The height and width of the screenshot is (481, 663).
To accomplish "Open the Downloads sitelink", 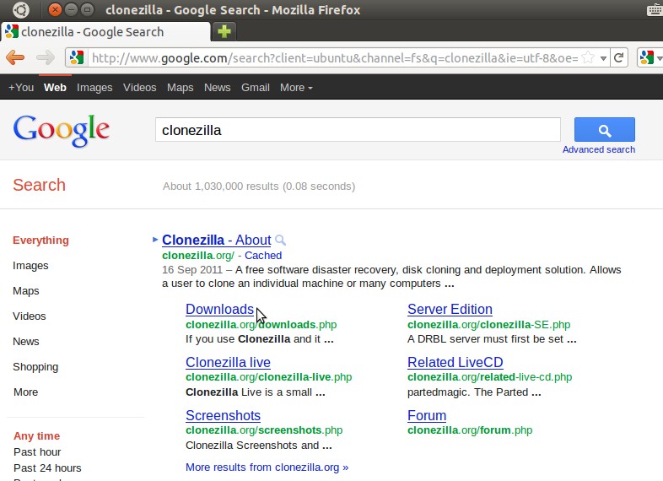I will (219, 309).
